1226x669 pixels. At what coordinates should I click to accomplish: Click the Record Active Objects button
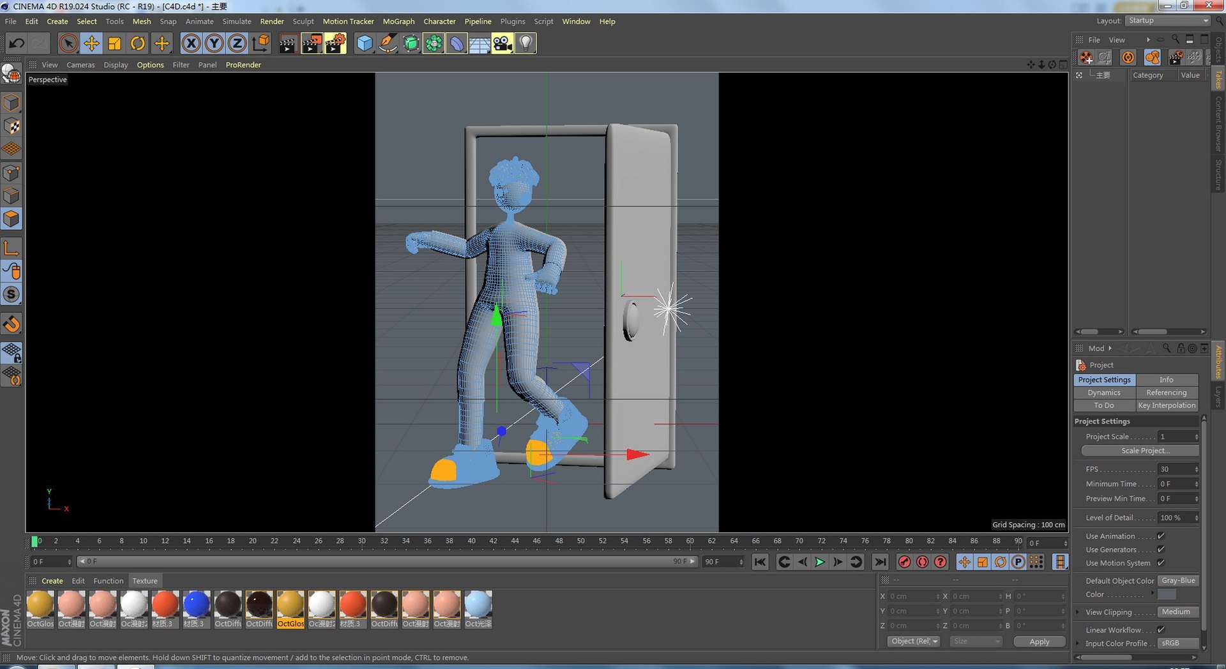click(x=904, y=562)
